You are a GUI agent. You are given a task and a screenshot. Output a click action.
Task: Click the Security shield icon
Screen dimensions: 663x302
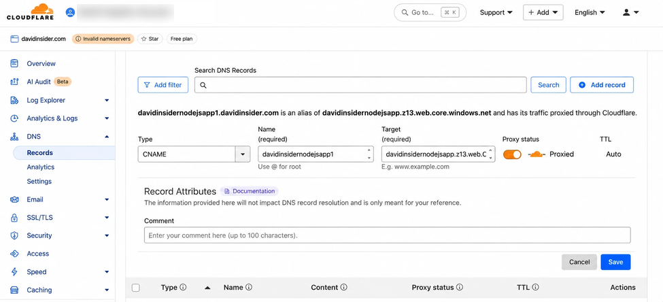tap(14, 235)
